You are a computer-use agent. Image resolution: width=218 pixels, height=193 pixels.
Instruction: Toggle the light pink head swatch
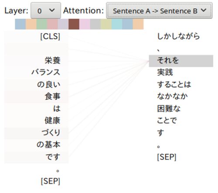[85, 24]
